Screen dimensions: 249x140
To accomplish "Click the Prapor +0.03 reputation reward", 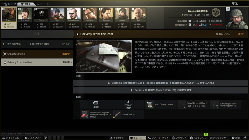I will point(128,105).
